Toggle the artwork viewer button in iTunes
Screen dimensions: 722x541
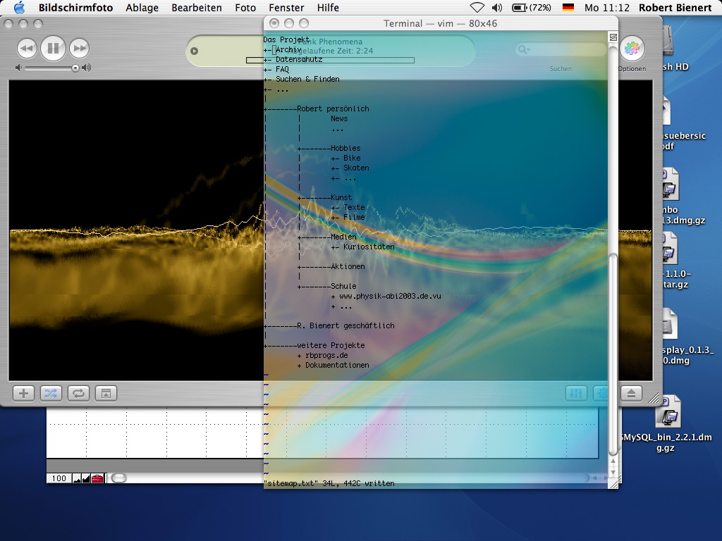tap(106, 393)
